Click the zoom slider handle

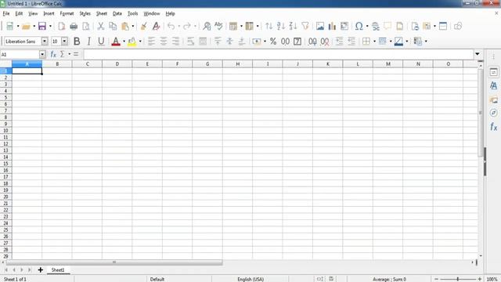coord(458,279)
